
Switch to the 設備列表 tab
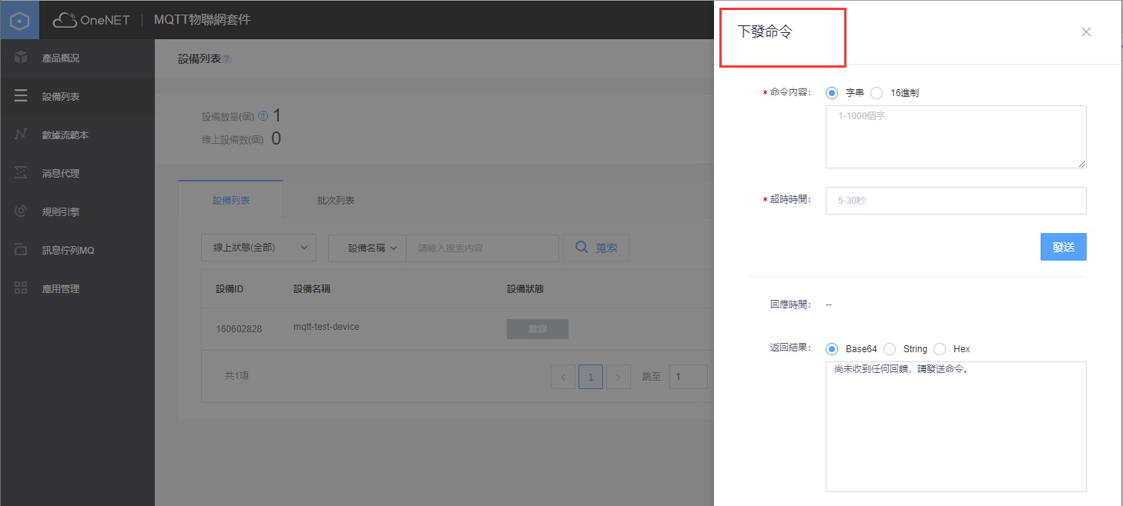coord(231,200)
